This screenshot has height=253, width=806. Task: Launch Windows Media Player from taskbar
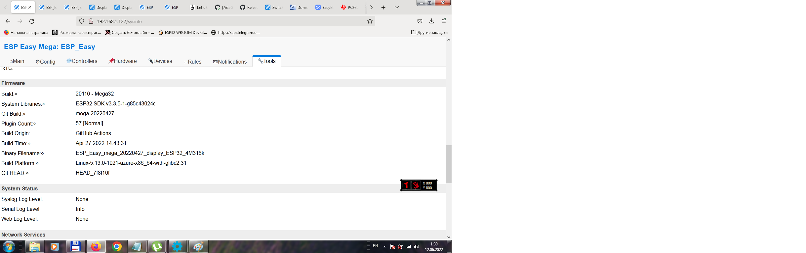[x=55, y=246]
